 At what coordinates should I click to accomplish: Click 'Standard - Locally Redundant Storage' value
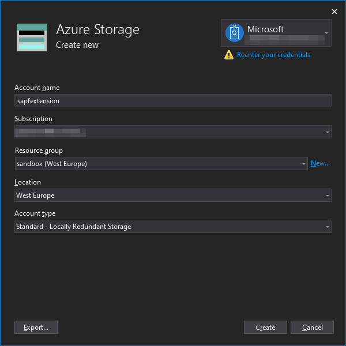tap(73, 227)
